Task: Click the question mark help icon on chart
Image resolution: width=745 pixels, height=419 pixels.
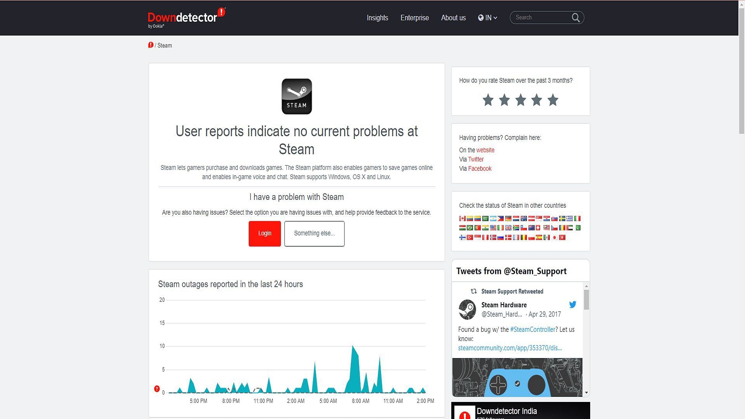Action: (157, 389)
